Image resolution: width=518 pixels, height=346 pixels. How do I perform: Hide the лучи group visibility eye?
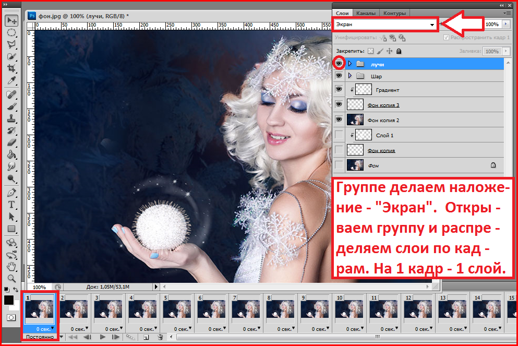pyautogui.click(x=339, y=63)
